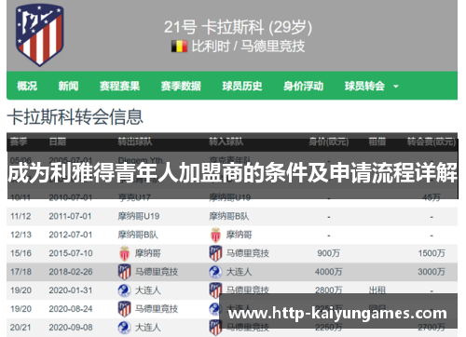This screenshot has height=337, width=466.
Task: Click Atletico crest in 2018-02-26 row
Action: [124, 272]
